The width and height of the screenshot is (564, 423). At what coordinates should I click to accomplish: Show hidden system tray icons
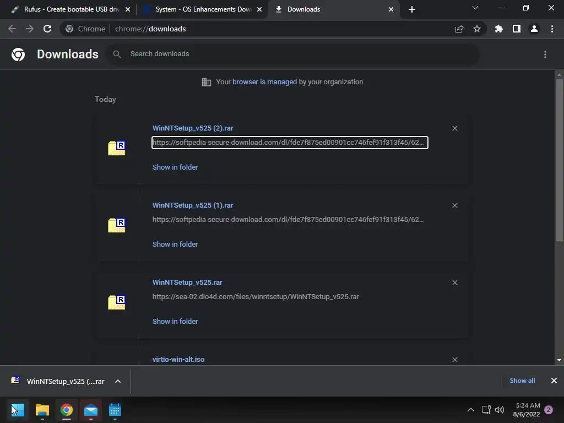470,410
